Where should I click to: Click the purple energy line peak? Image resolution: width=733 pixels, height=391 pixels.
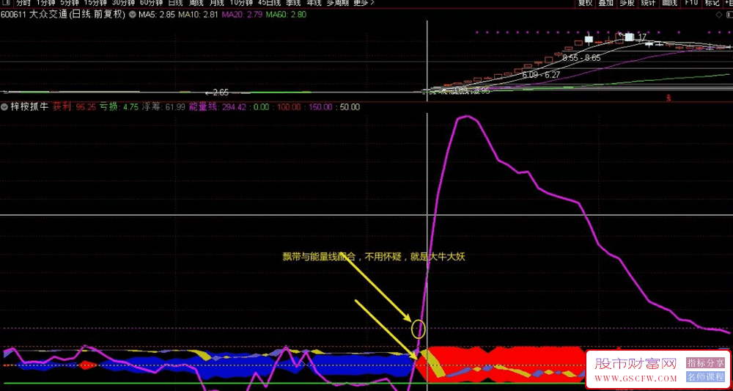(x=465, y=117)
